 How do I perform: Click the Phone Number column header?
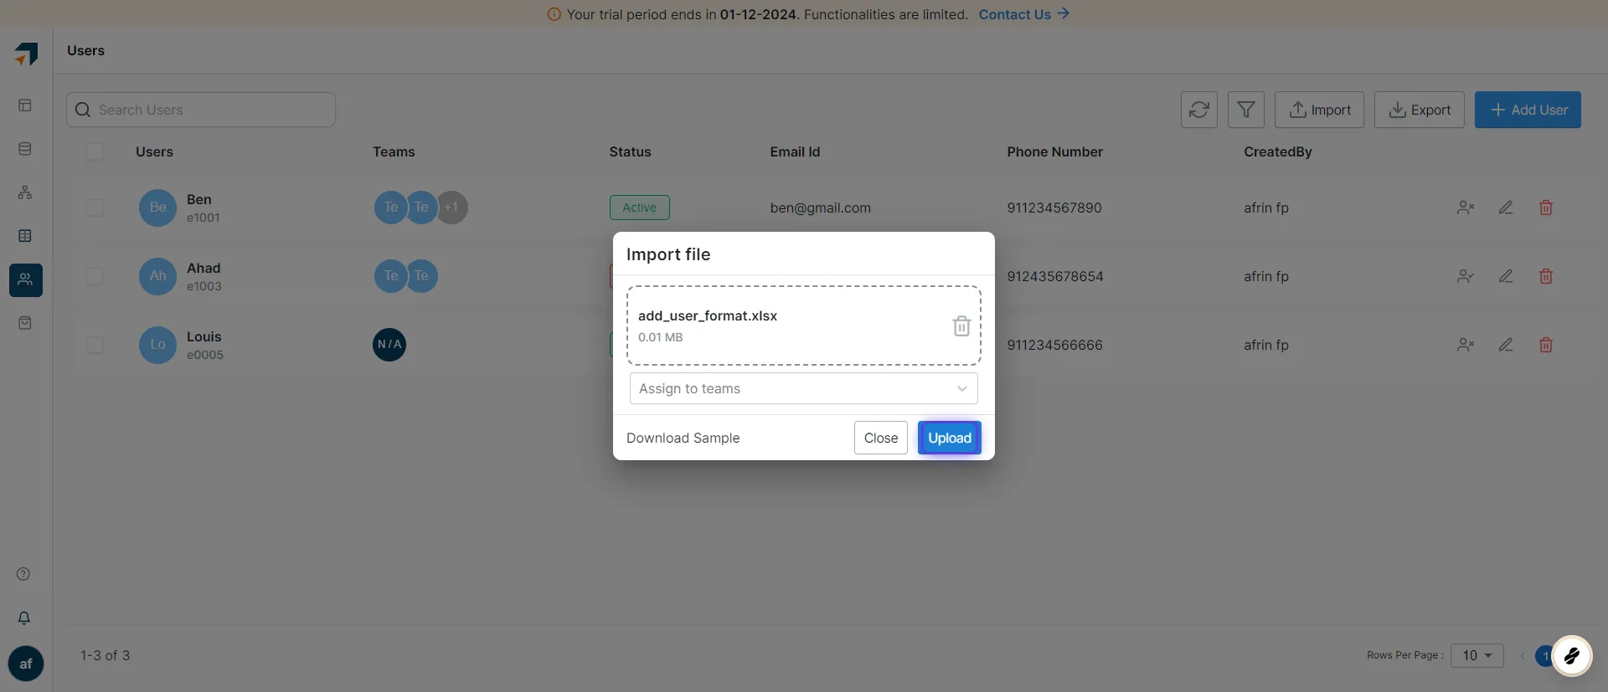click(1054, 151)
